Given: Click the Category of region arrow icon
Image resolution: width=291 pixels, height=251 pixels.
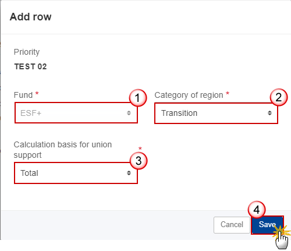Looking at the screenshot, I should (x=269, y=113).
